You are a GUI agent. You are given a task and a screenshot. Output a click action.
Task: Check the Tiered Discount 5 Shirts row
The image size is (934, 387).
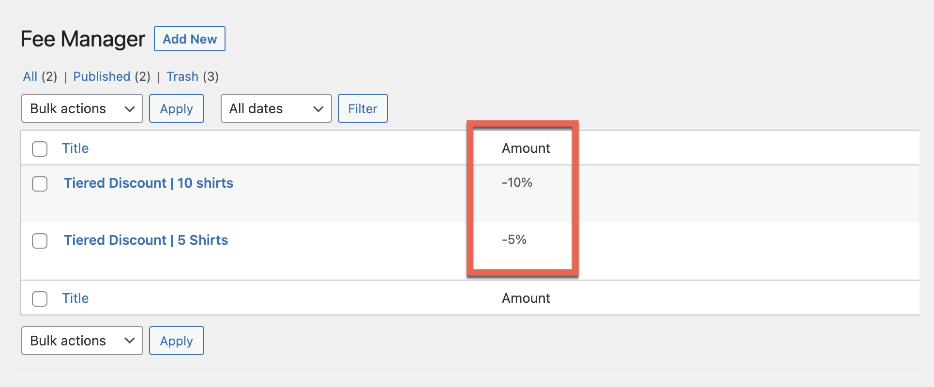pyautogui.click(x=40, y=241)
